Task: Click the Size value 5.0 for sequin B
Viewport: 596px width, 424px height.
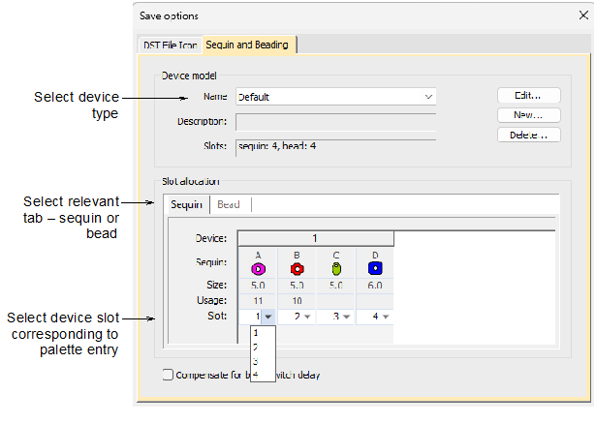Action: click(297, 286)
